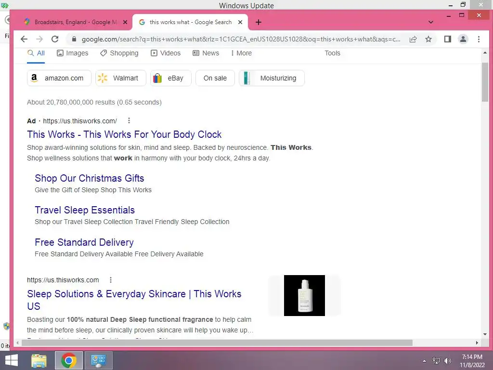Share this page using share icon

413,39
